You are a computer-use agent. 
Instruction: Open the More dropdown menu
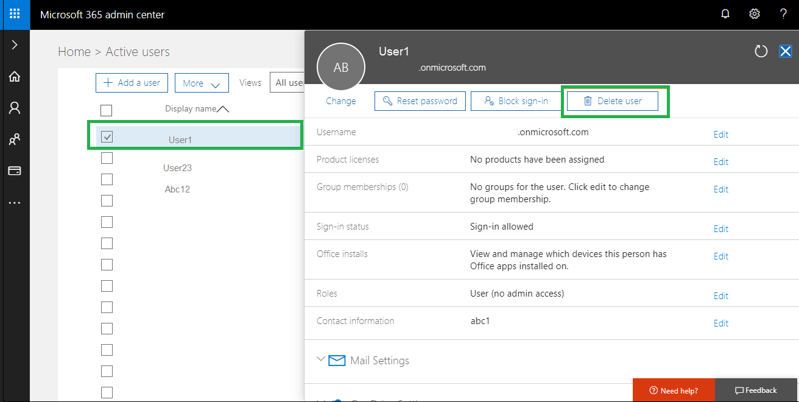202,83
